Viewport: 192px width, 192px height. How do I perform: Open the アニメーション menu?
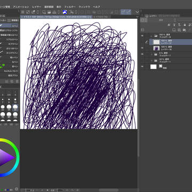[x=21, y=7]
